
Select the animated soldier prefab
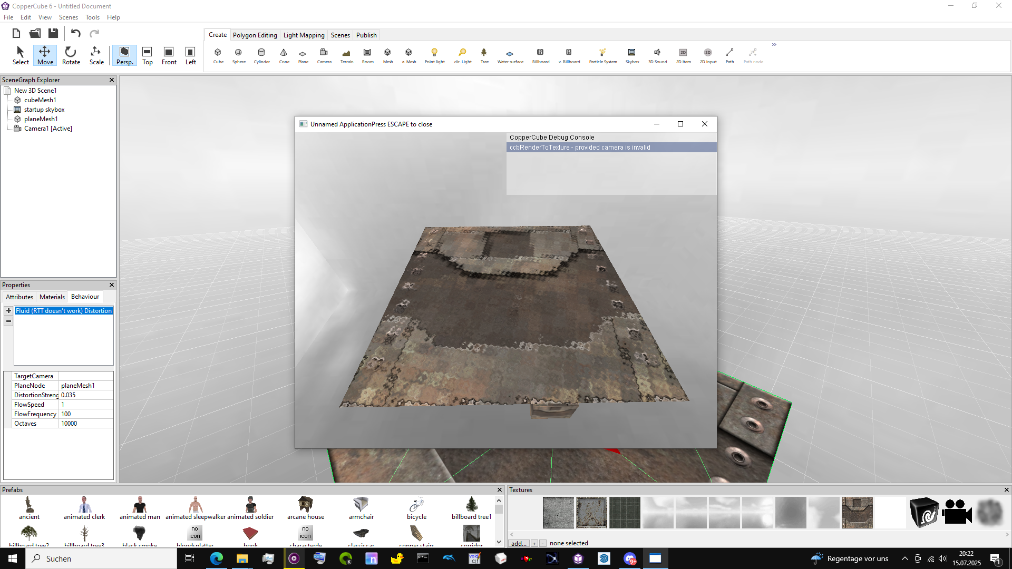(250, 508)
